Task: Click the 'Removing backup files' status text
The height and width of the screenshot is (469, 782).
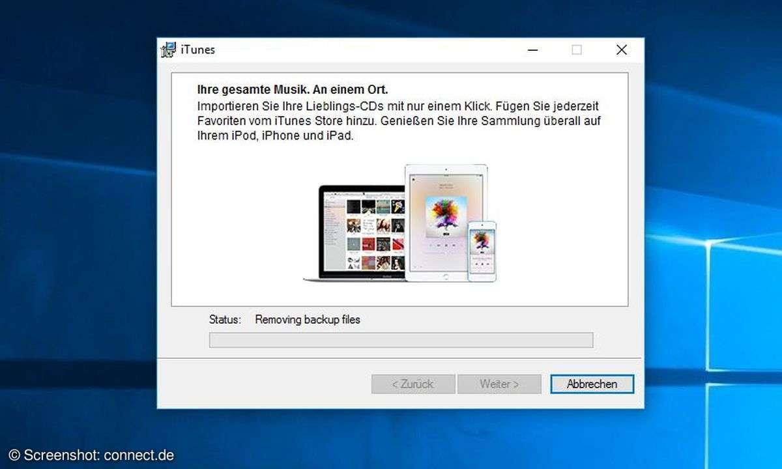Action: [308, 320]
